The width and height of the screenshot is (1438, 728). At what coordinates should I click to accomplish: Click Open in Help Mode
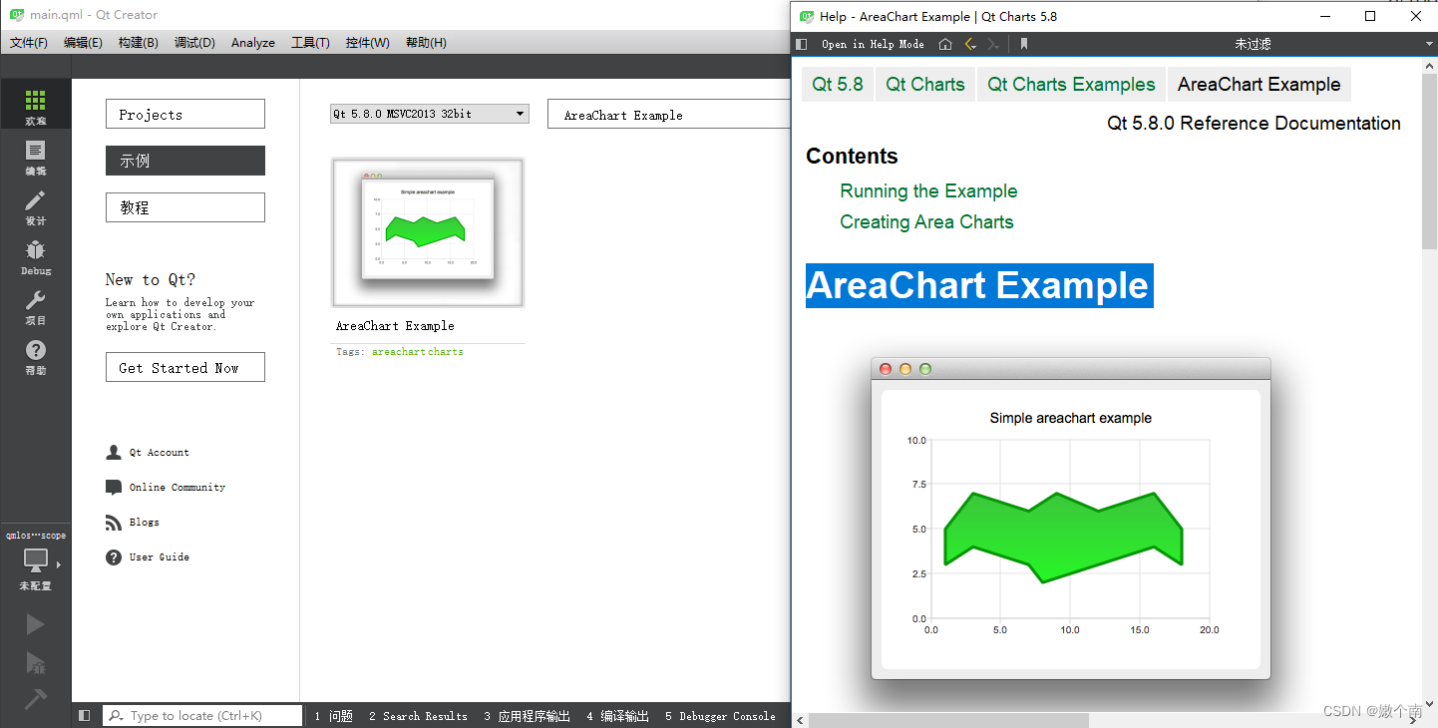[873, 44]
